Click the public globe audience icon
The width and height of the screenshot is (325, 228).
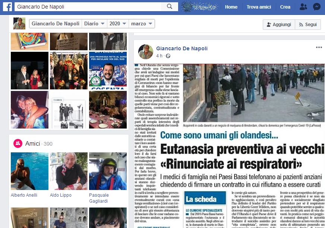[168, 56]
